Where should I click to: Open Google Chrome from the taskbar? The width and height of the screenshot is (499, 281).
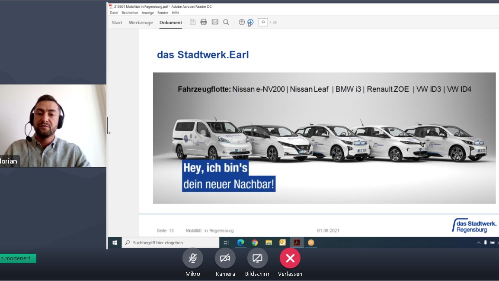click(255, 242)
